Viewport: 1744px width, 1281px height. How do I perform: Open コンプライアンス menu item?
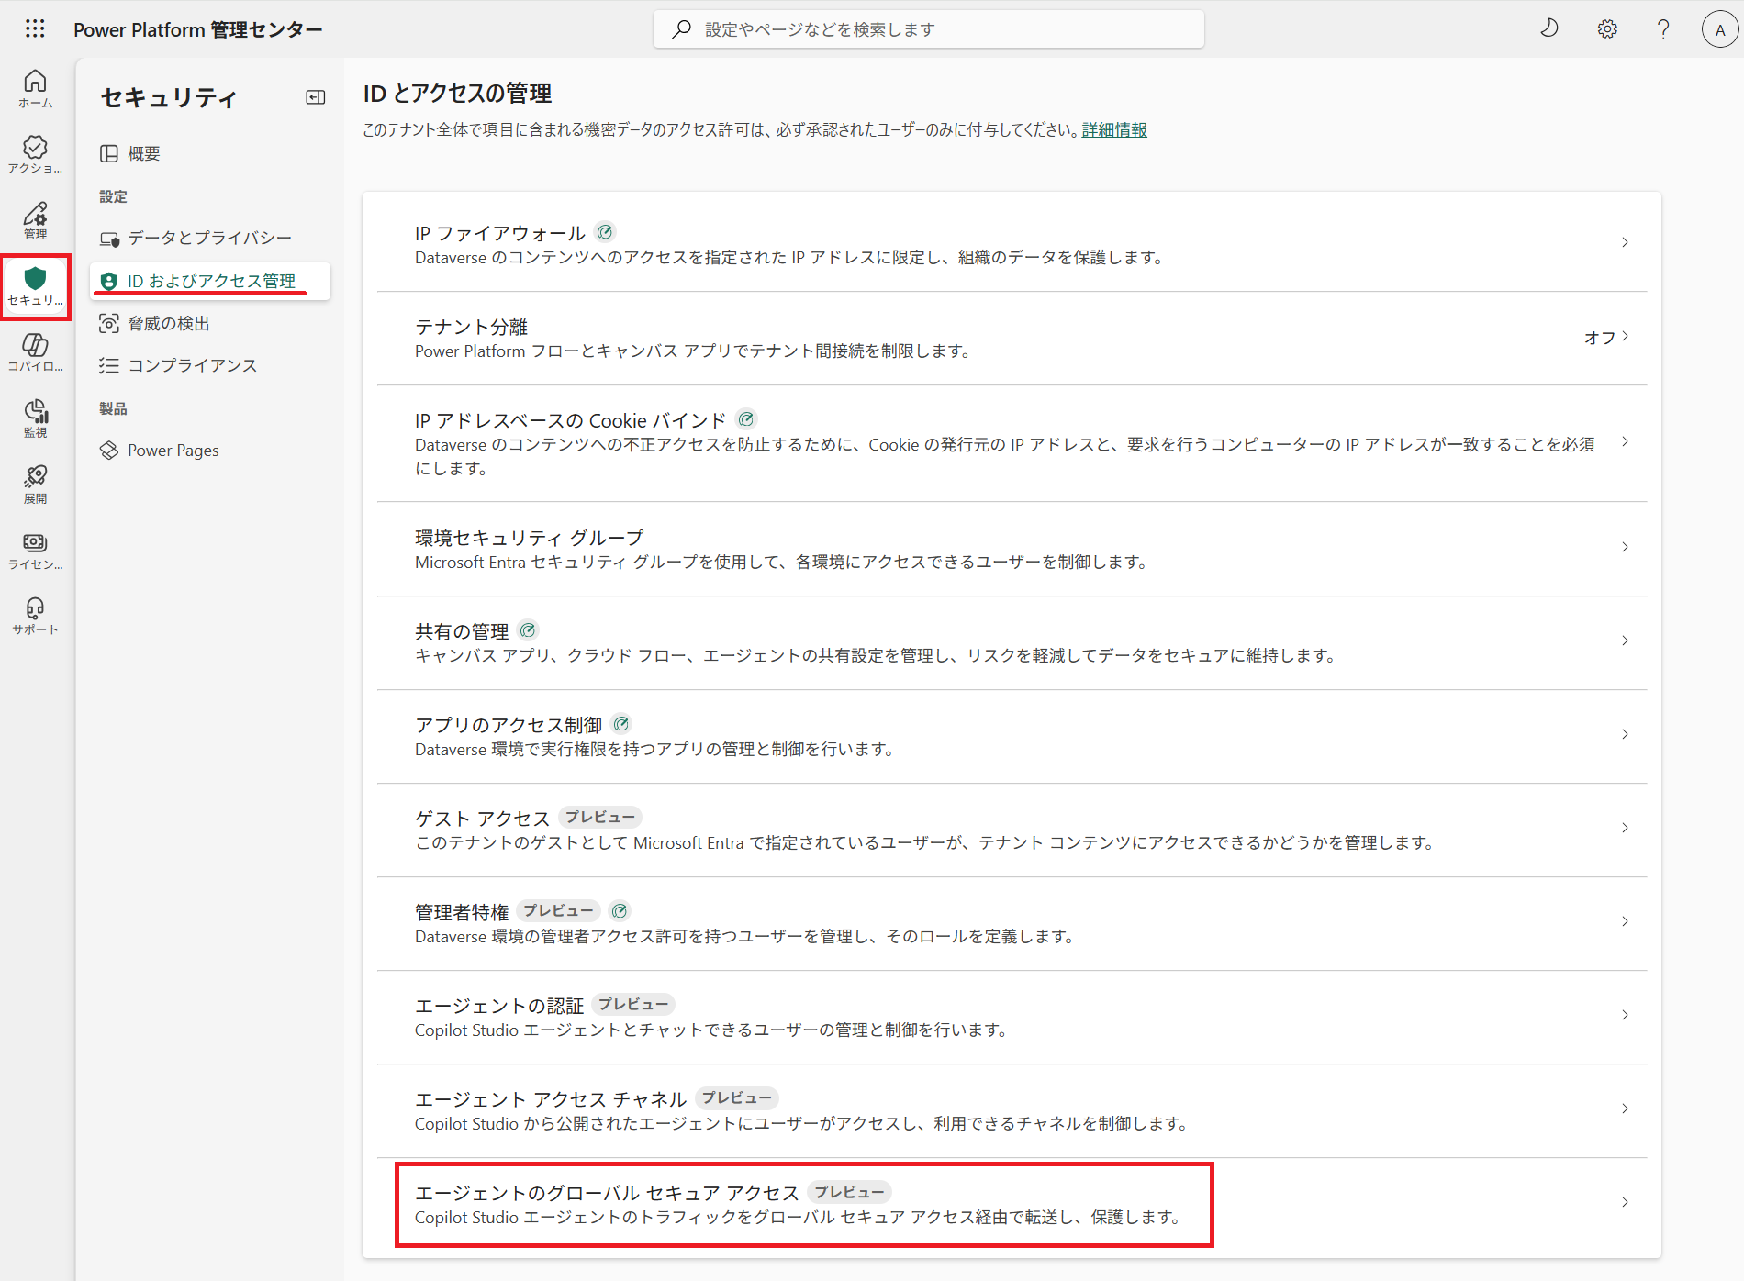point(210,365)
